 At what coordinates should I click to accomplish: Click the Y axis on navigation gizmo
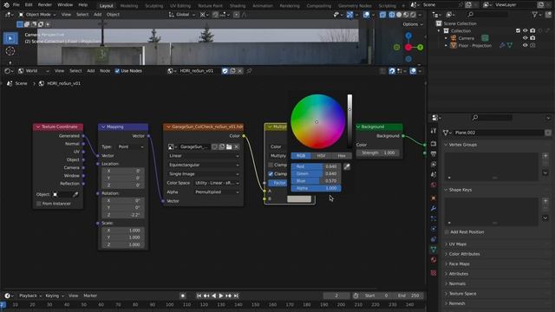tap(420, 47)
